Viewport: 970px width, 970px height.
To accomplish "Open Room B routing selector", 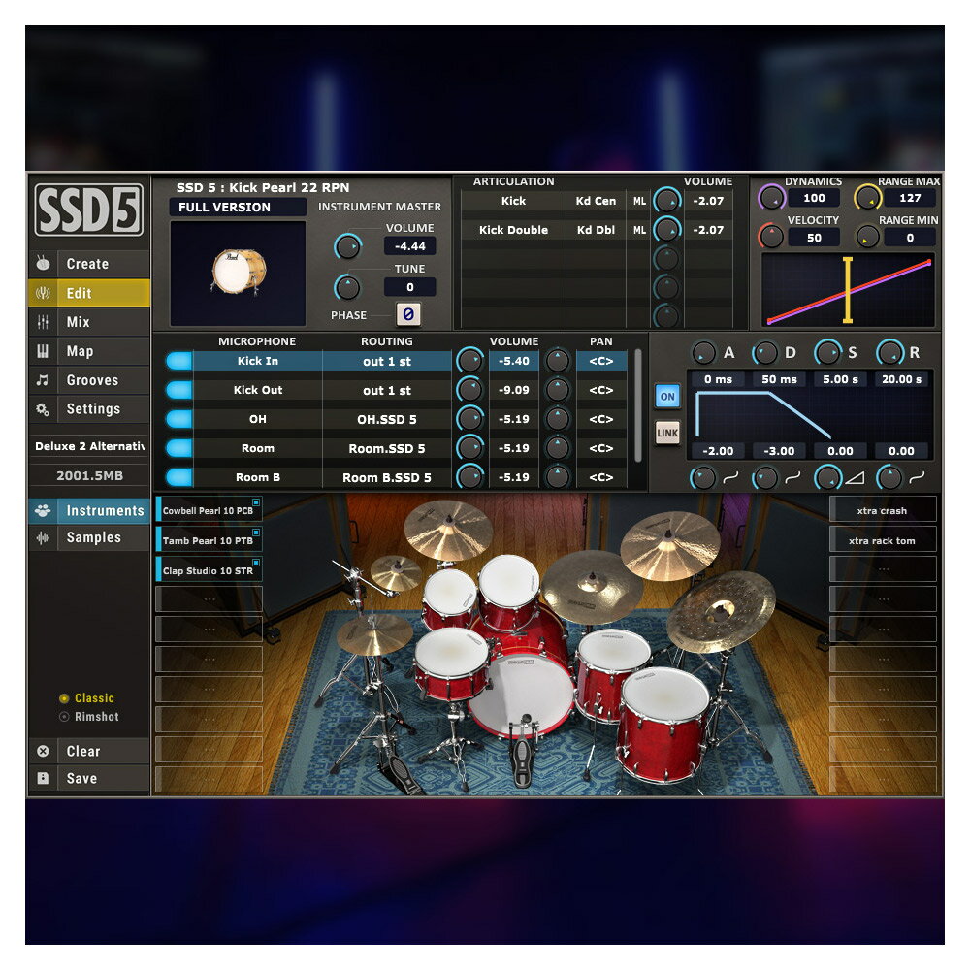I will [x=387, y=477].
